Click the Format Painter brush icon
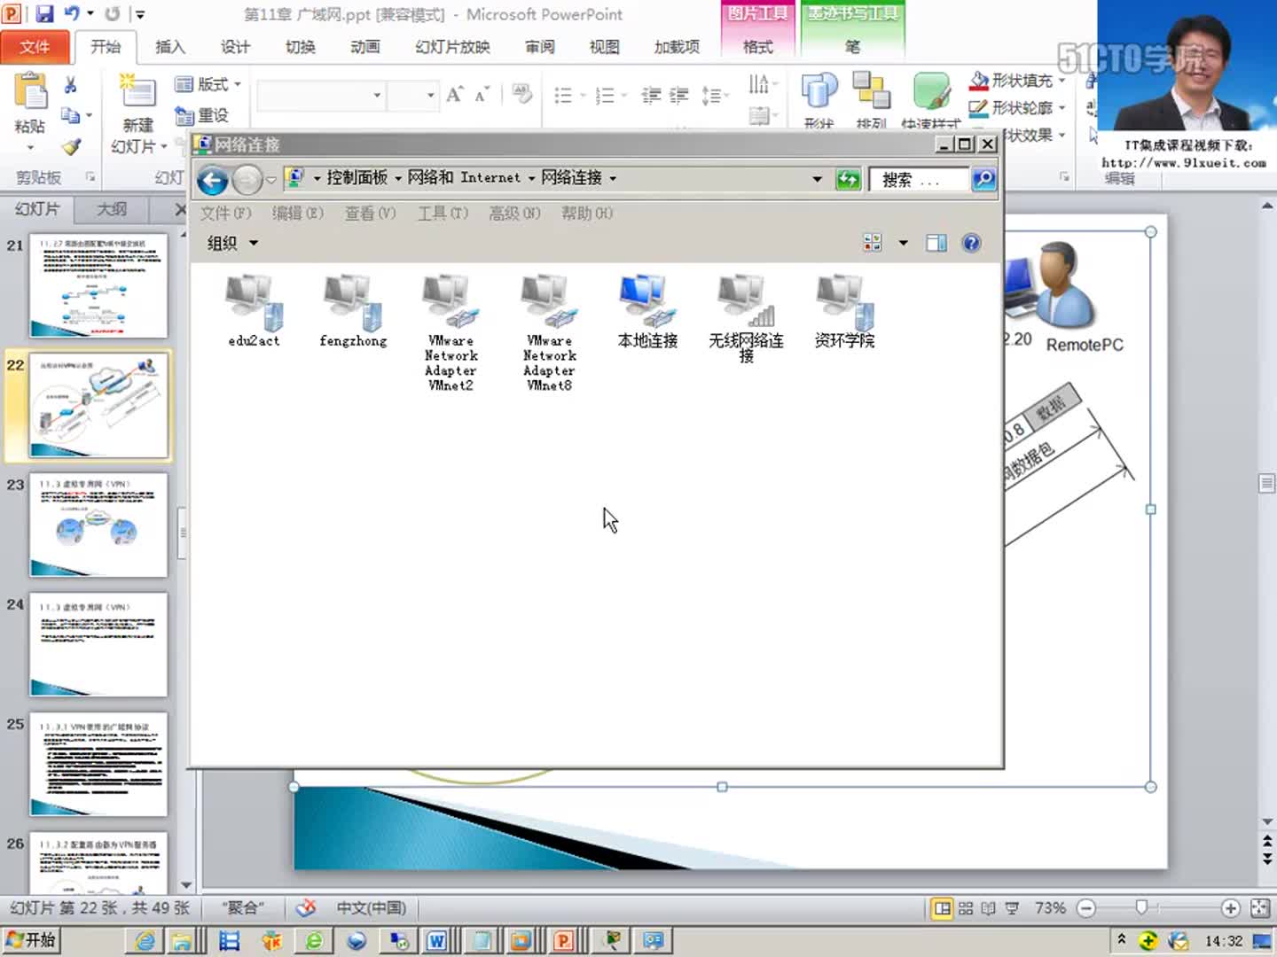1277x957 pixels. (71, 147)
